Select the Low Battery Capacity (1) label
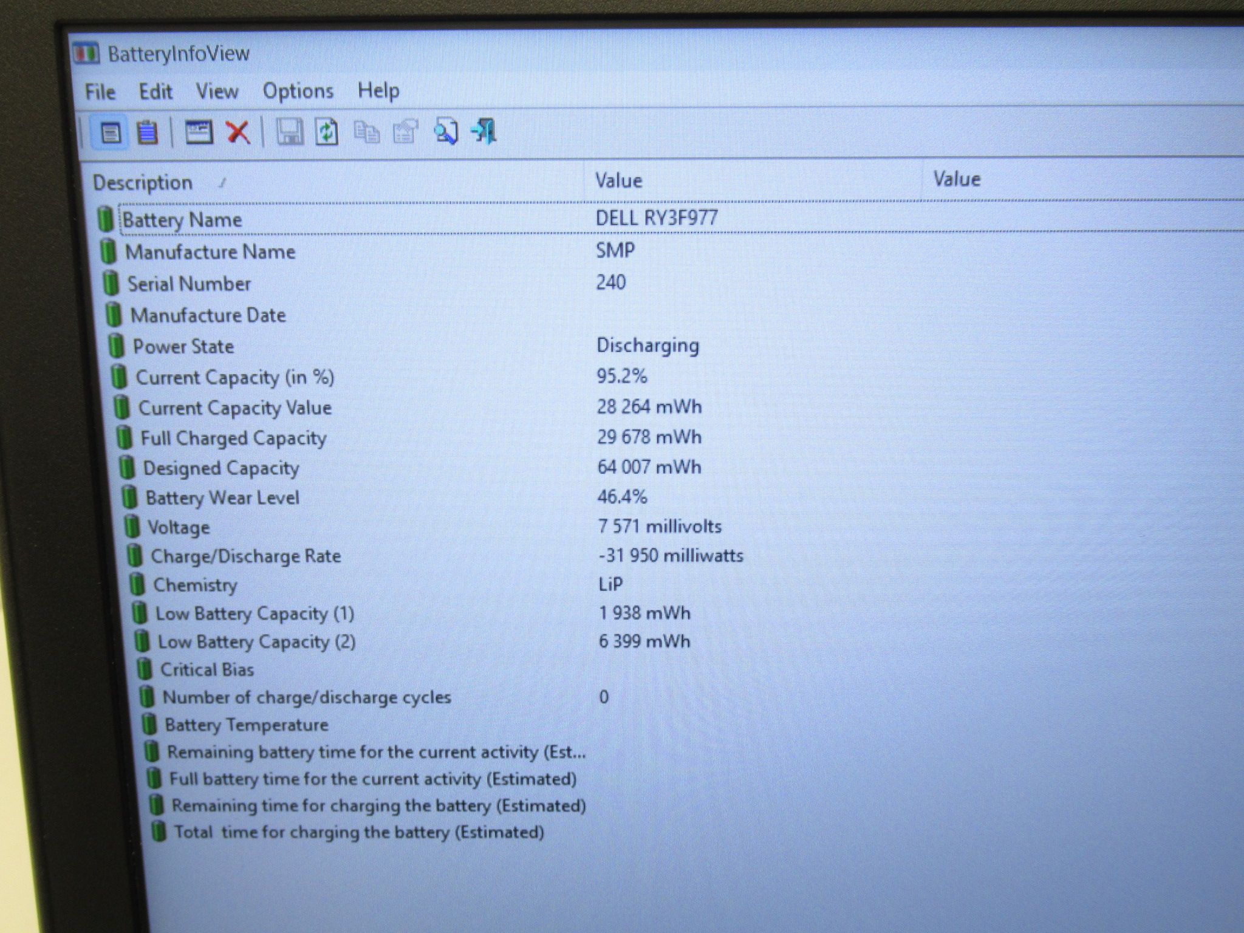 tap(255, 613)
